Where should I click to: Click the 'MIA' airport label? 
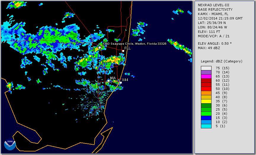coord(113,78)
